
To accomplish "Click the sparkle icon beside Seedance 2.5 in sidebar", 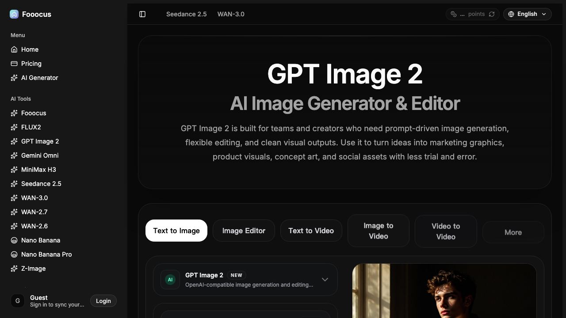I will point(14,184).
